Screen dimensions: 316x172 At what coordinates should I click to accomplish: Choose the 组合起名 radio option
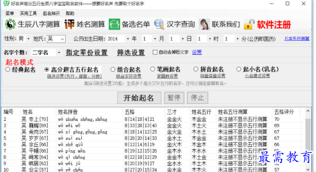113,69
